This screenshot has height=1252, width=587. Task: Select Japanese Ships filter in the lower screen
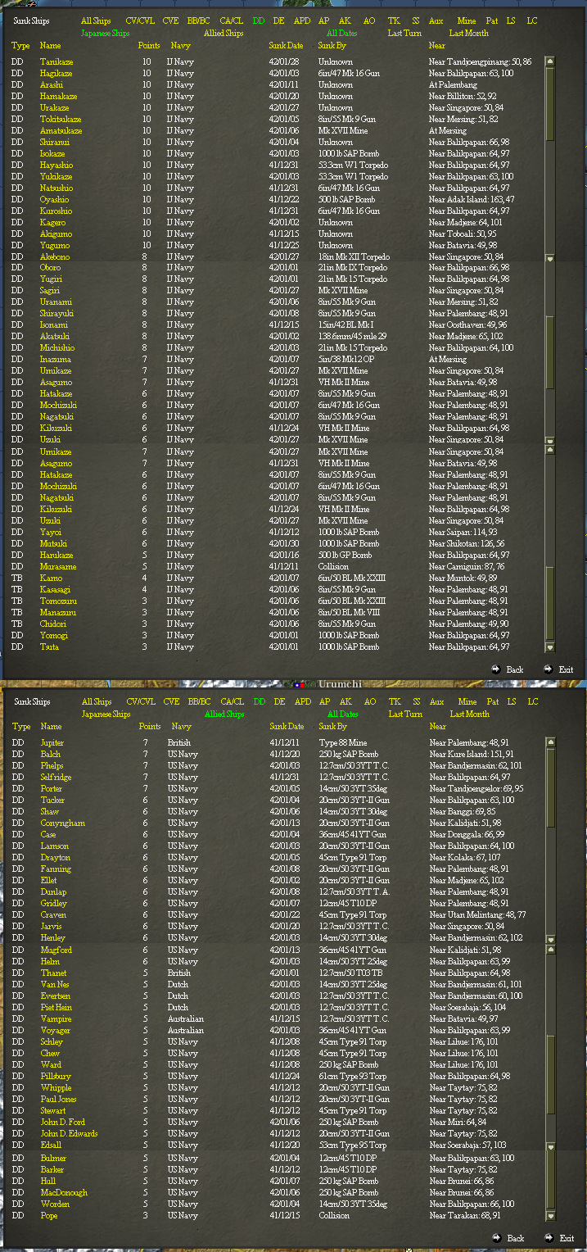tap(106, 714)
